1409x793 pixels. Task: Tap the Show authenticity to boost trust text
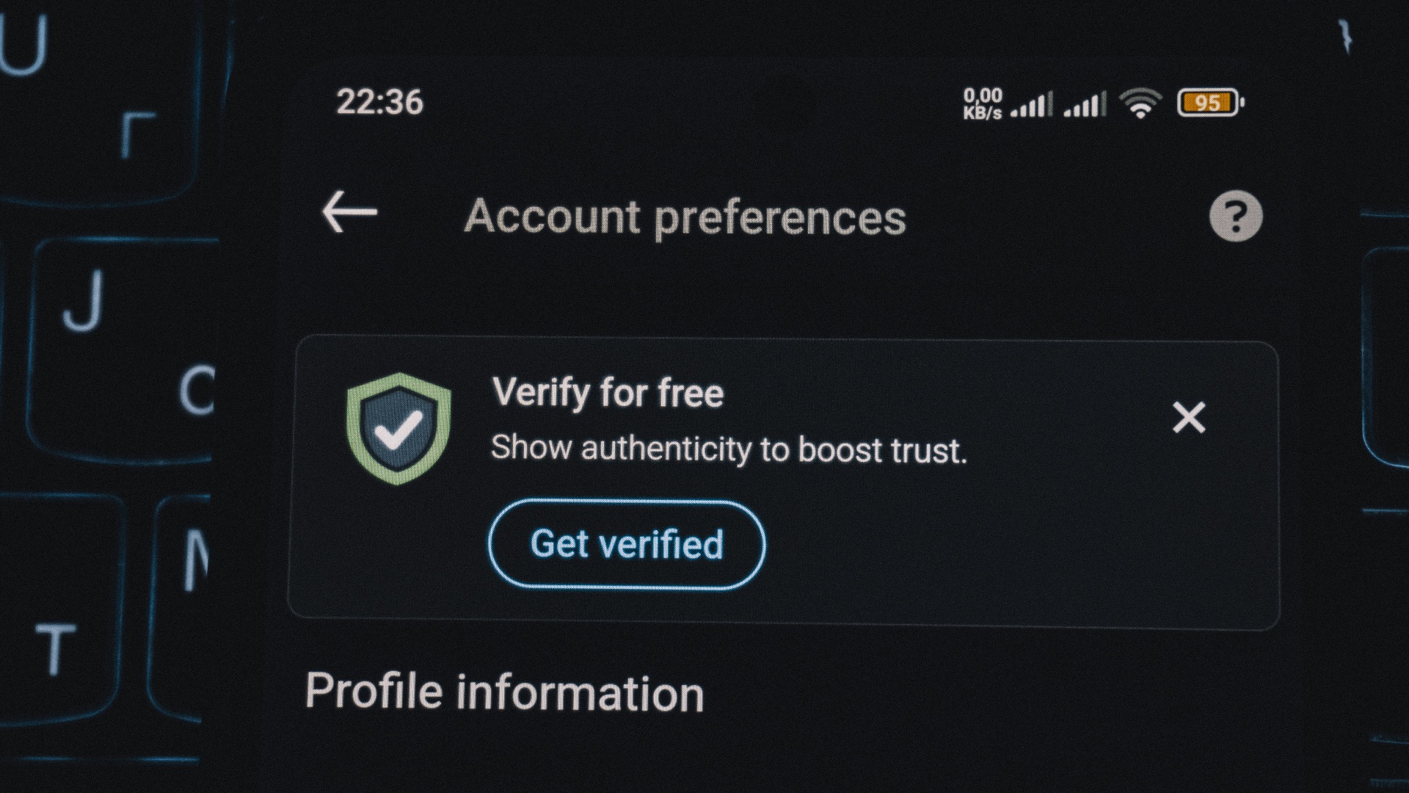(729, 449)
